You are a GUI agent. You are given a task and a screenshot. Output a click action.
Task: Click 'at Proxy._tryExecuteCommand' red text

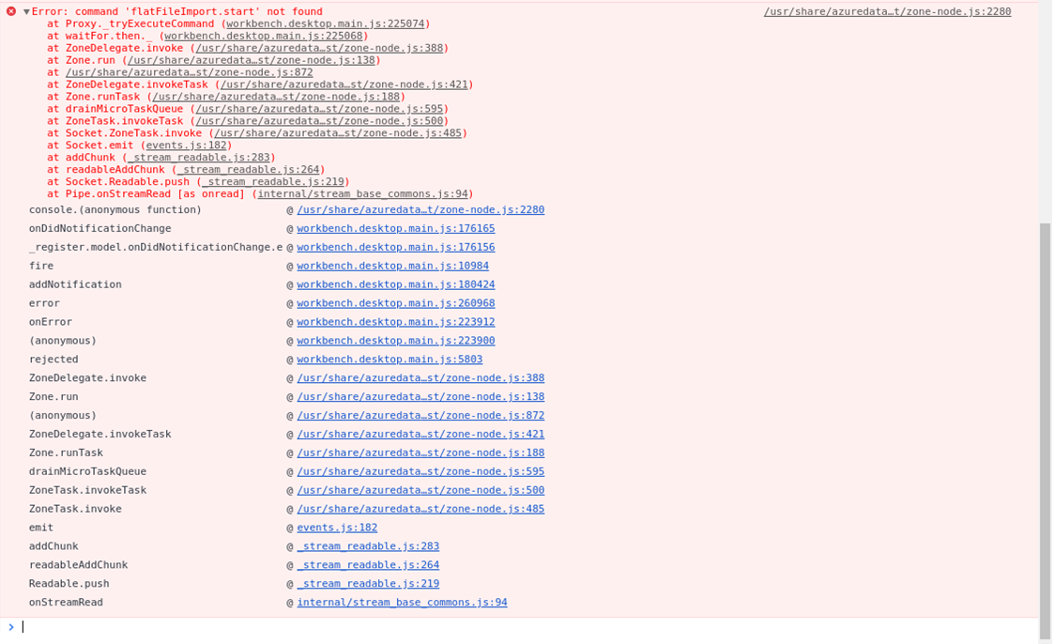coord(130,23)
